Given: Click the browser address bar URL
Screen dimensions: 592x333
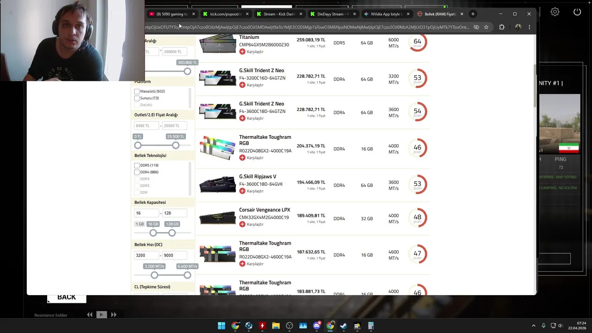Looking at the screenshot, I should point(308,27).
